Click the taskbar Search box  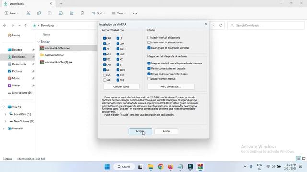(124, 167)
